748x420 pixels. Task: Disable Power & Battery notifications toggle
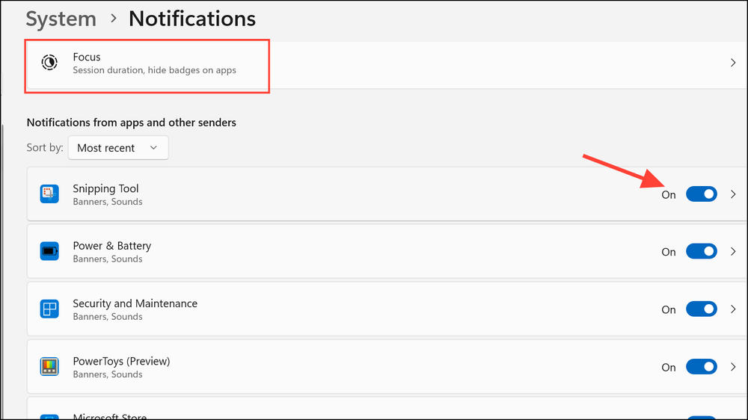click(701, 252)
